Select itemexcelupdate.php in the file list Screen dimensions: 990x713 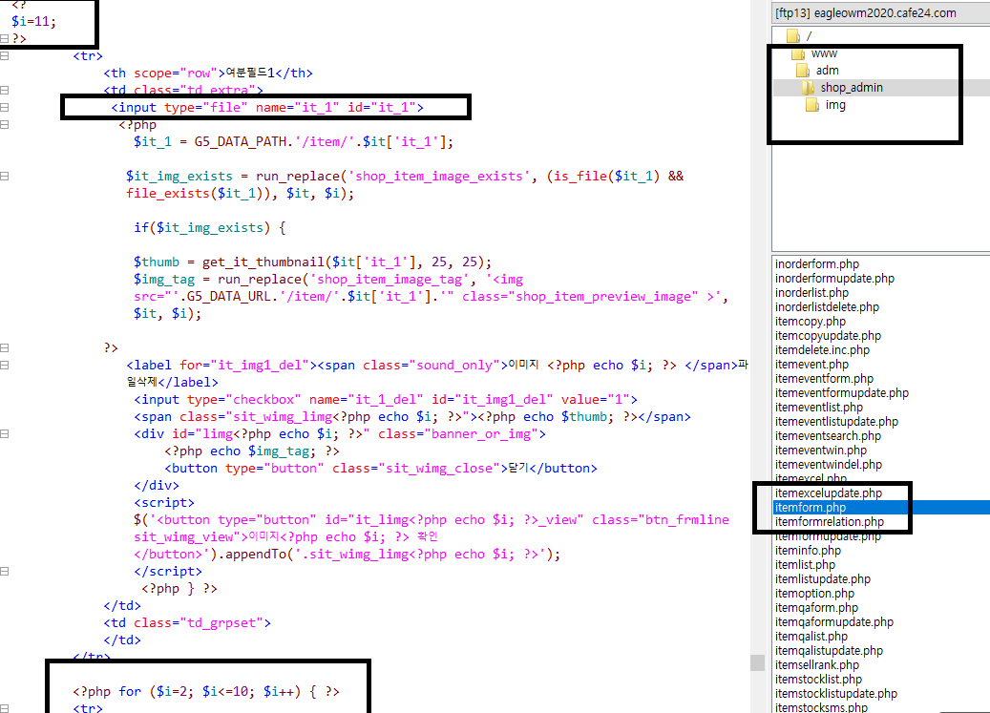click(x=829, y=493)
